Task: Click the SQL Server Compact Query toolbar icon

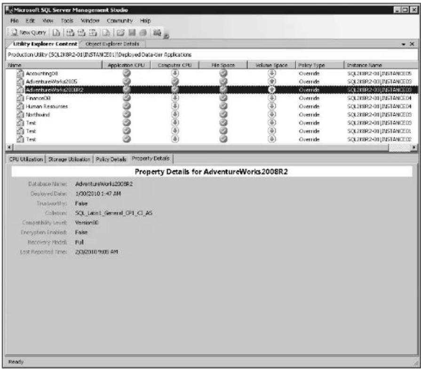Action: (106, 32)
